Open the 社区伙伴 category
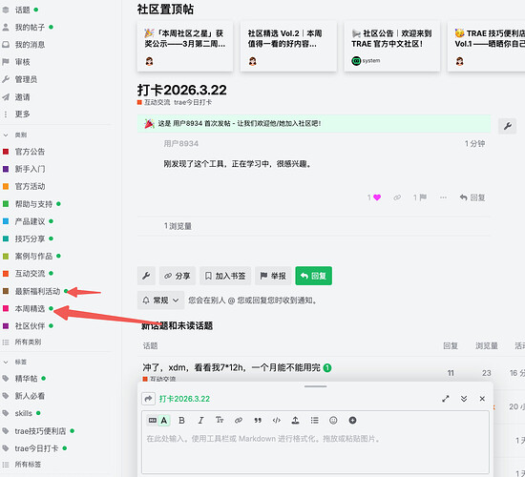The image size is (525, 477). coord(30,326)
